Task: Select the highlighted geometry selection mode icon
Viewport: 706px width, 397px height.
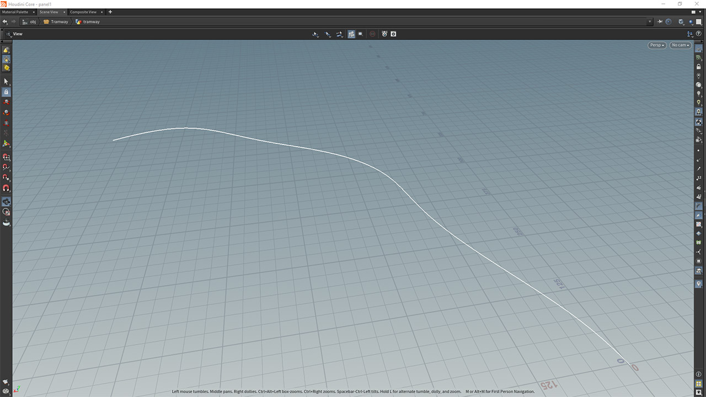Action: click(6, 59)
